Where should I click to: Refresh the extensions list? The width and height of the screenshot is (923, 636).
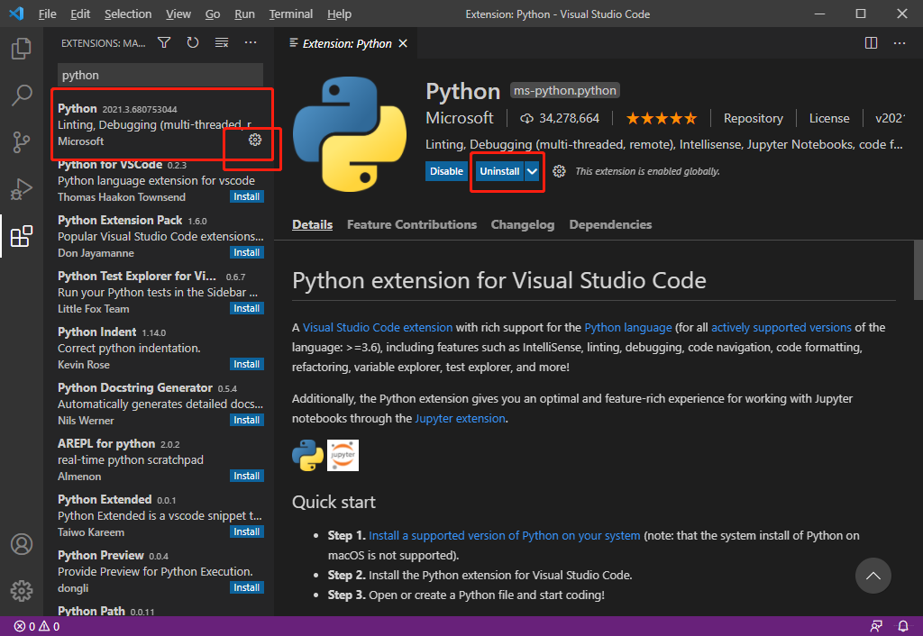tap(190, 41)
